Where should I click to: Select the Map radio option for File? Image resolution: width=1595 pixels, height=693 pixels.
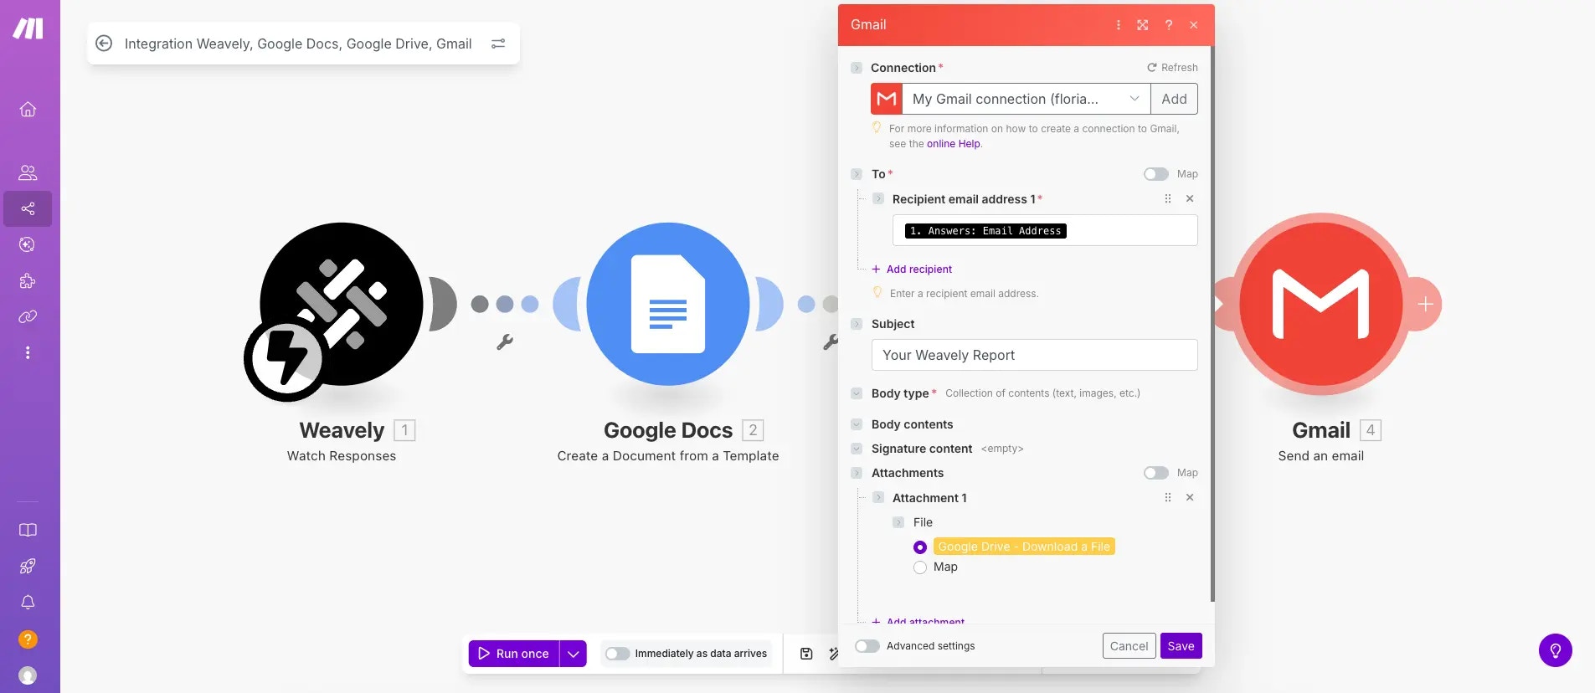pos(920,567)
